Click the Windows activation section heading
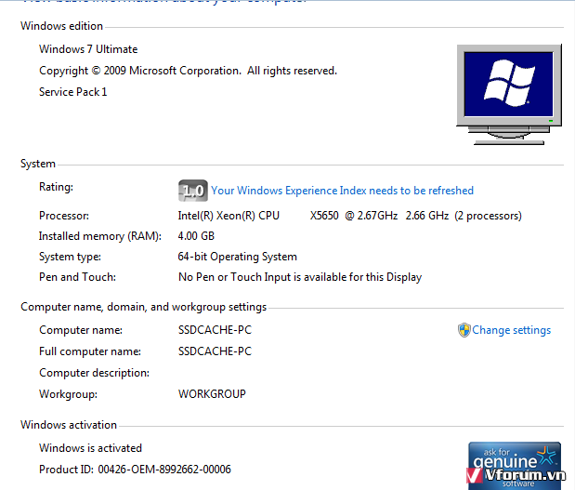The width and height of the screenshot is (575, 490). click(69, 425)
